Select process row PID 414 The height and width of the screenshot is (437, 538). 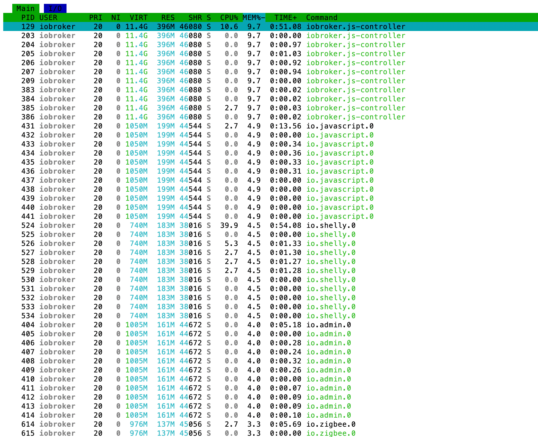point(271,415)
